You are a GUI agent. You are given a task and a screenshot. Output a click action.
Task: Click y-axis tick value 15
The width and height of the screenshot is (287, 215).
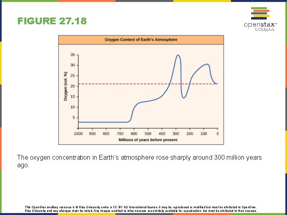pos(73,96)
